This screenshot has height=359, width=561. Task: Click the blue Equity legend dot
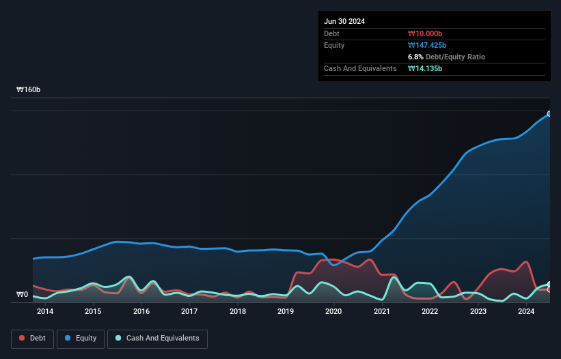pos(68,338)
